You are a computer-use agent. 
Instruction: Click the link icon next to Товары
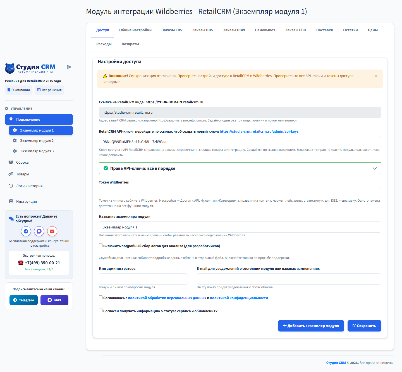point(11,174)
